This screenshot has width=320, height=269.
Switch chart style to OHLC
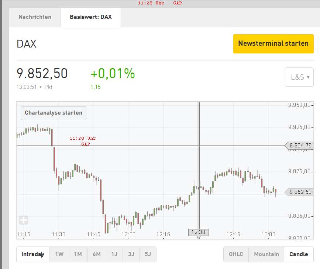point(236,254)
